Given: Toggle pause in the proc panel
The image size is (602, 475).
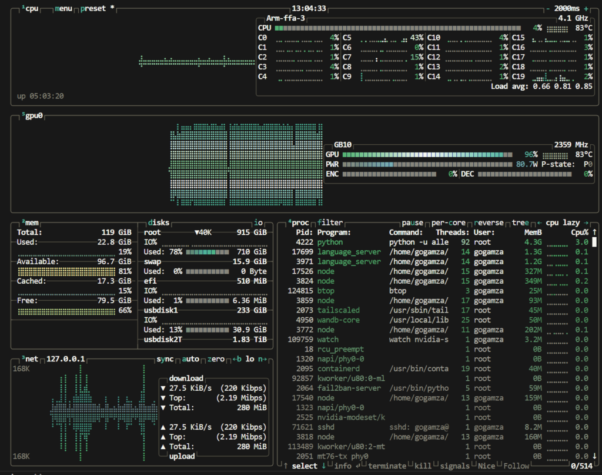Looking at the screenshot, I should click(x=412, y=223).
